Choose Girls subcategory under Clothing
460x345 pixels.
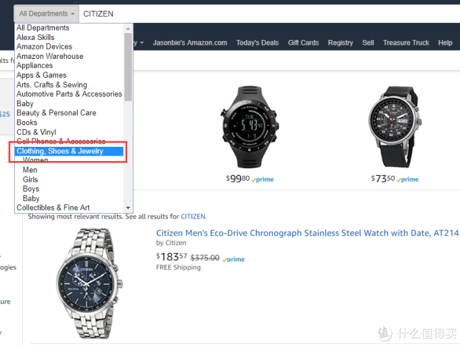click(30, 179)
